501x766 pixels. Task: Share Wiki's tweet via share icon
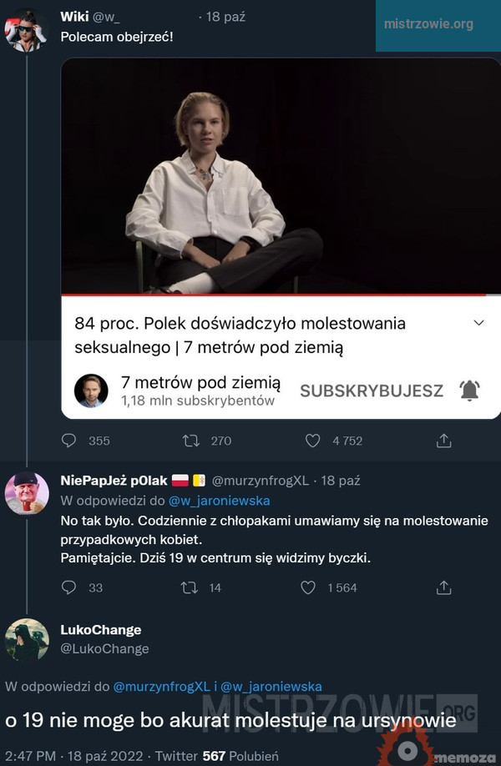444,440
